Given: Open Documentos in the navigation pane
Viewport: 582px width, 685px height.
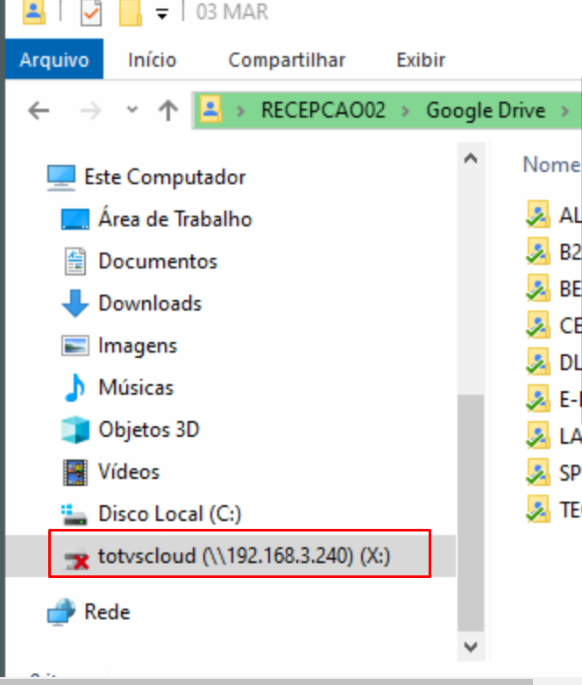Looking at the screenshot, I should point(158,261).
